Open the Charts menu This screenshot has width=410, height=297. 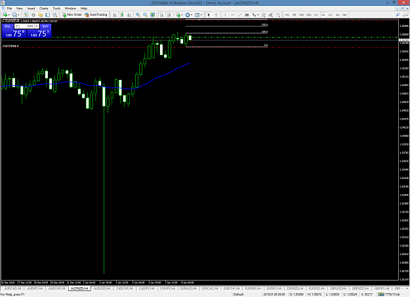click(44, 9)
